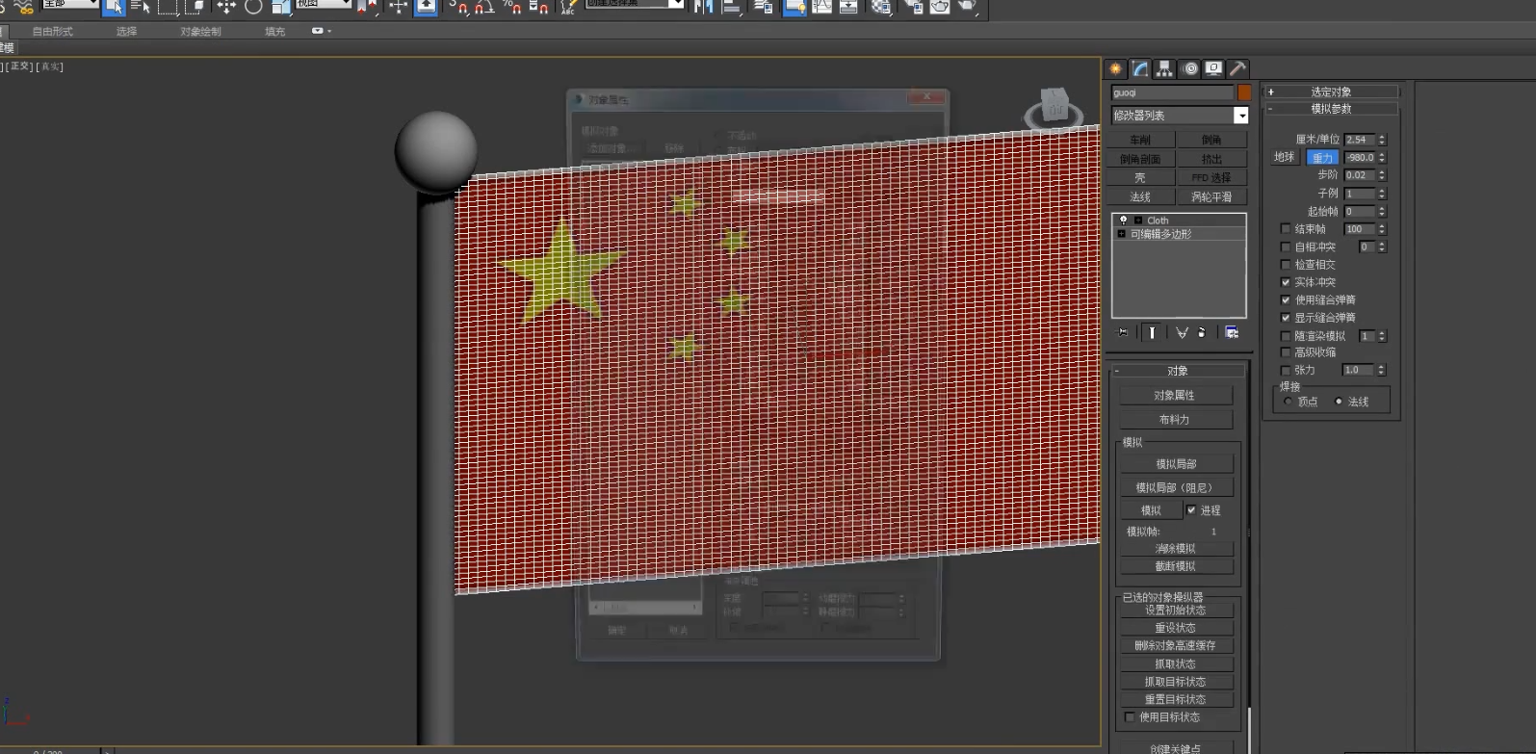This screenshot has height=754, width=1536.
Task: Click the Select Object arrow tool
Action: pyautogui.click(x=114, y=7)
